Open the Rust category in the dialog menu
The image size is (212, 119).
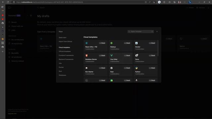(x=60, y=71)
